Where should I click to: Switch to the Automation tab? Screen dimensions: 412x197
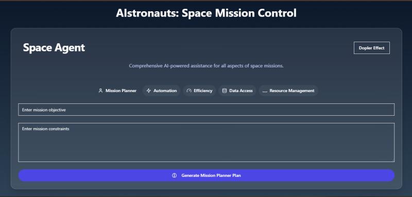click(x=162, y=91)
